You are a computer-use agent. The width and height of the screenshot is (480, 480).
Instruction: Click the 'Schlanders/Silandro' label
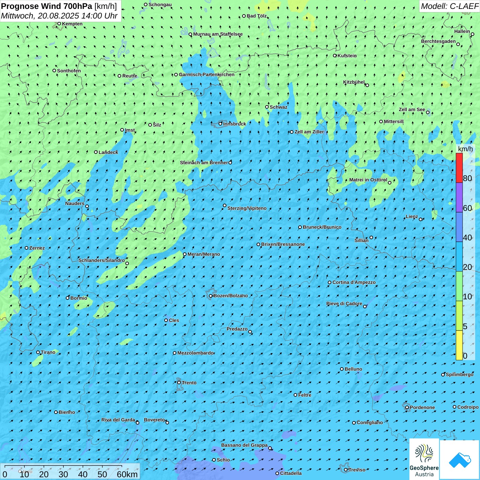(x=101, y=260)
